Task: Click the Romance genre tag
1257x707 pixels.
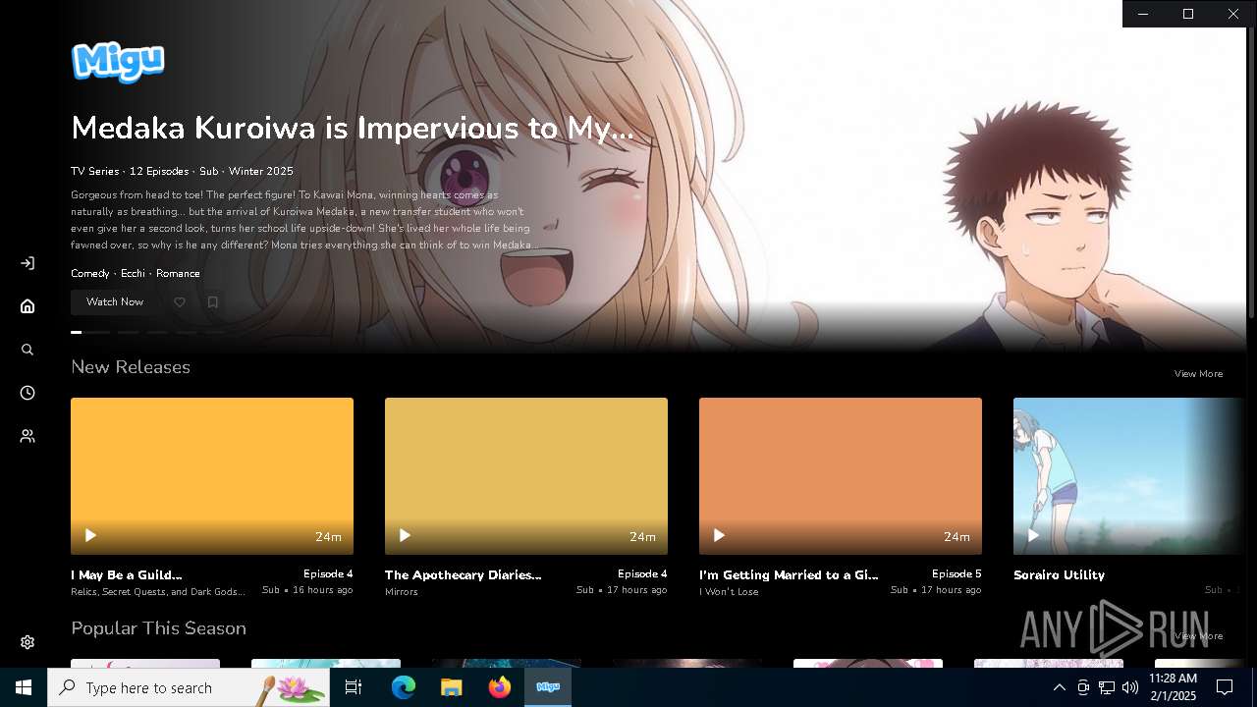Action: pyautogui.click(x=178, y=274)
